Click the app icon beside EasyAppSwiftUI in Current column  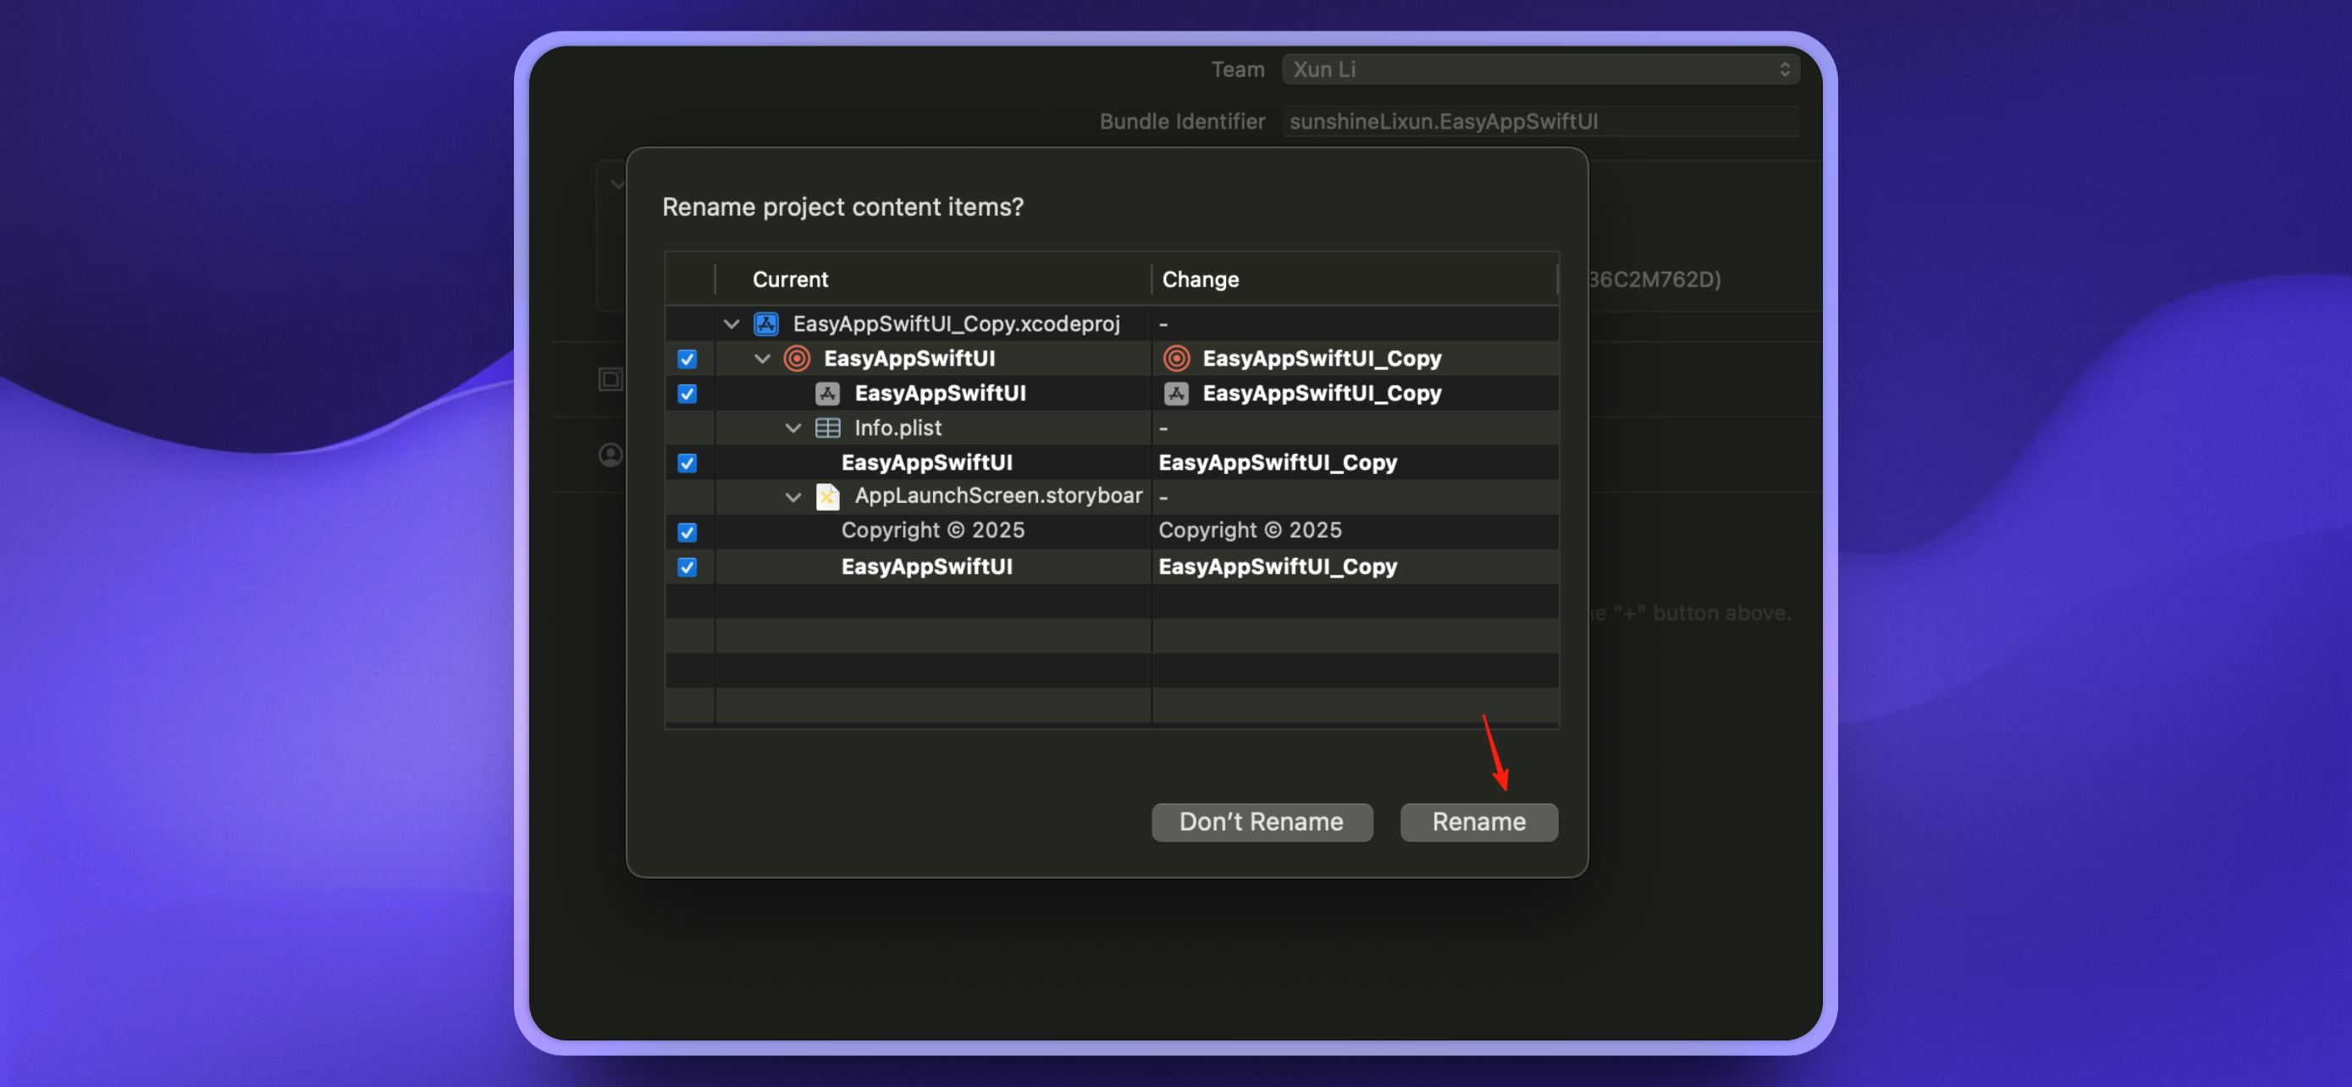click(827, 394)
